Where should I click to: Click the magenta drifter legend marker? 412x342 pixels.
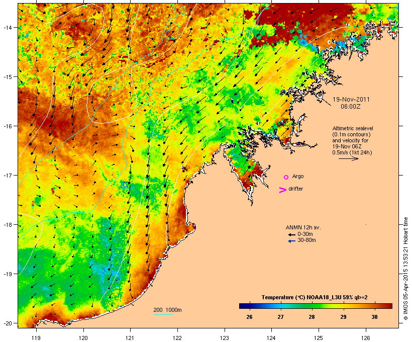point(283,190)
